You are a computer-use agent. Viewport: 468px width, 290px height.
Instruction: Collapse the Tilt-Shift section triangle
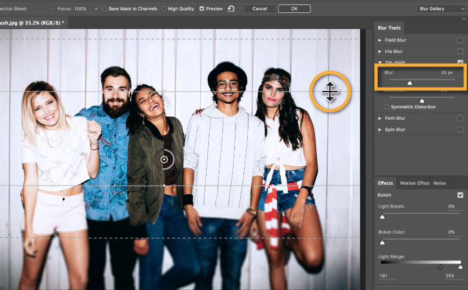click(380, 63)
